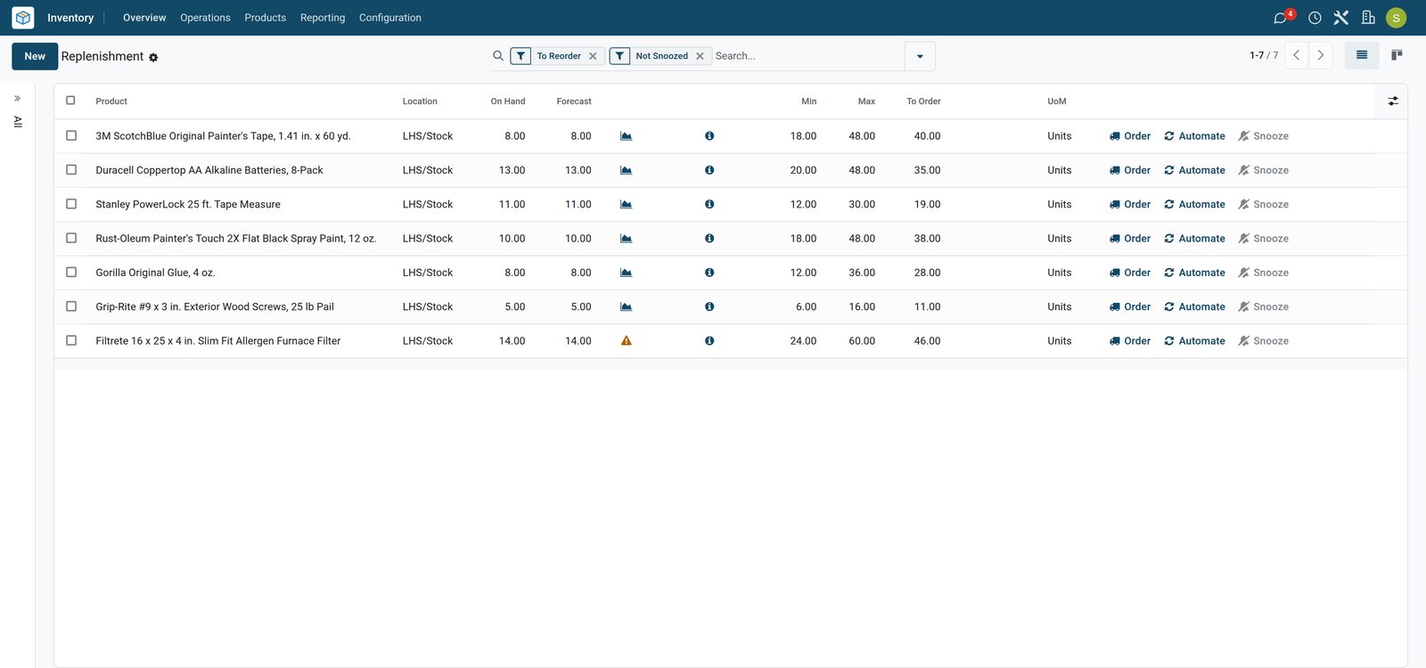
Task: Open the Configuration menu
Action: point(390,18)
